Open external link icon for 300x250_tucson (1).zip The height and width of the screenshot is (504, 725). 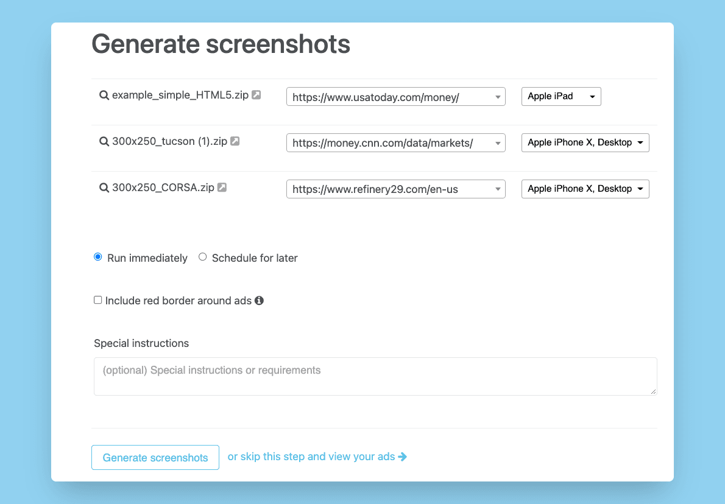pyautogui.click(x=235, y=141)
